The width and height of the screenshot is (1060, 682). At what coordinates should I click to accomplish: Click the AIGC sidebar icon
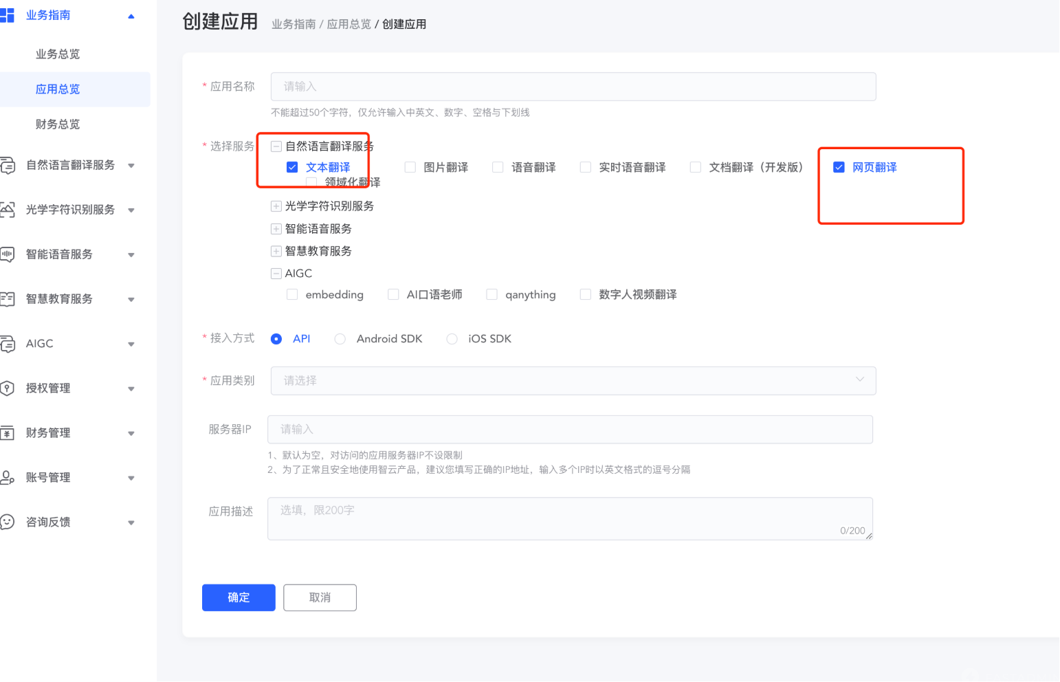coord(7,344)
